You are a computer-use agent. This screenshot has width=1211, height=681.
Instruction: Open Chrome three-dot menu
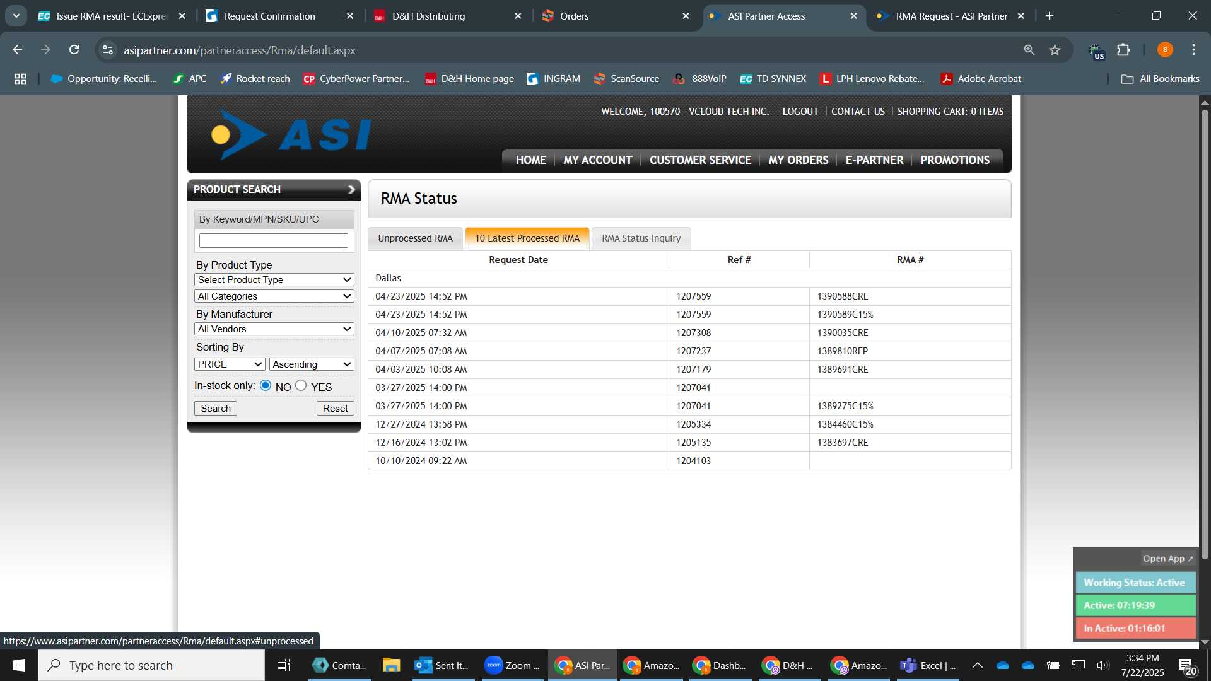pos(1193,50)
